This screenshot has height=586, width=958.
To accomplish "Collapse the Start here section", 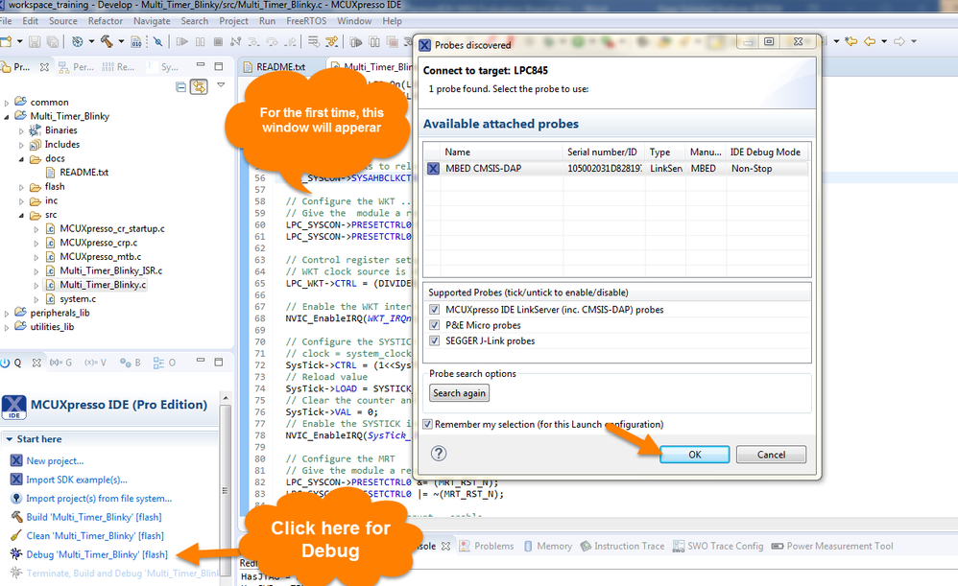I will coord(10,439).
